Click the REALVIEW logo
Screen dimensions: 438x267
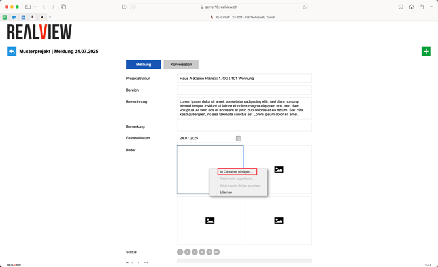pos(39,31)
